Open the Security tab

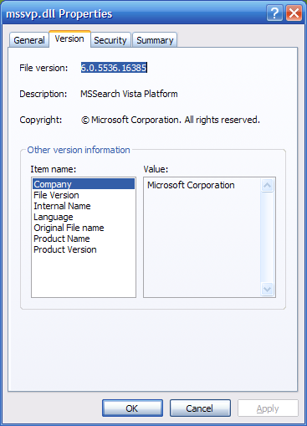tap(110, 40)
